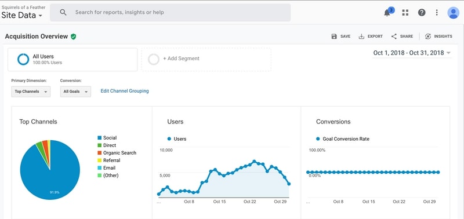Click the Export button
Screen dimensions: 464x219
click(371, 36)
